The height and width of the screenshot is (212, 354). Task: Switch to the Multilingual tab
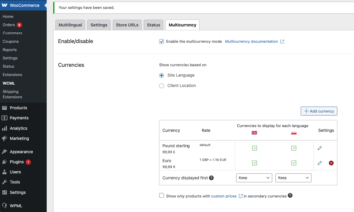[x=70, y=25]
